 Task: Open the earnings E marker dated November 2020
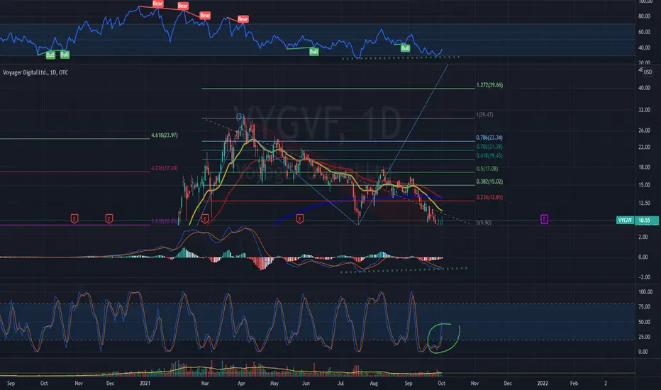pos(74,219)
